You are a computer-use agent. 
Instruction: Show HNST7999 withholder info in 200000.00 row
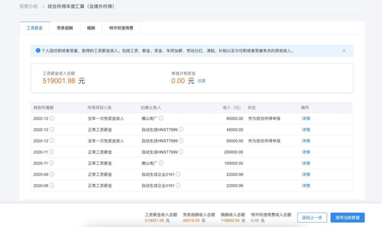click(181, 152)
